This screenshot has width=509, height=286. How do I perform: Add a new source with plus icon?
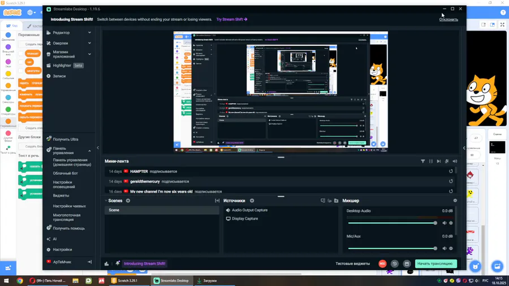[x=252, y=201]
